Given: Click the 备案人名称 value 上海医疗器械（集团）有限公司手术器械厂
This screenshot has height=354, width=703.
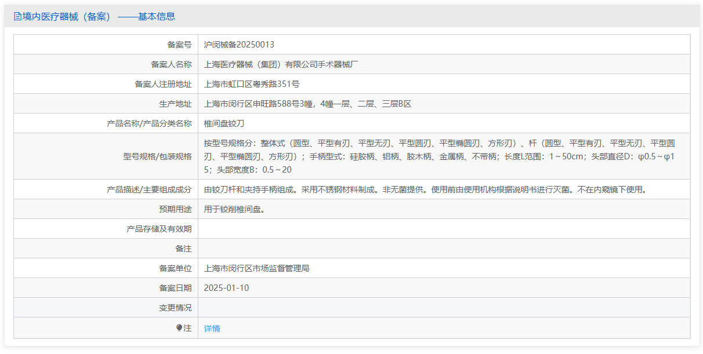Looking at the screenshot, I should 281,64.
